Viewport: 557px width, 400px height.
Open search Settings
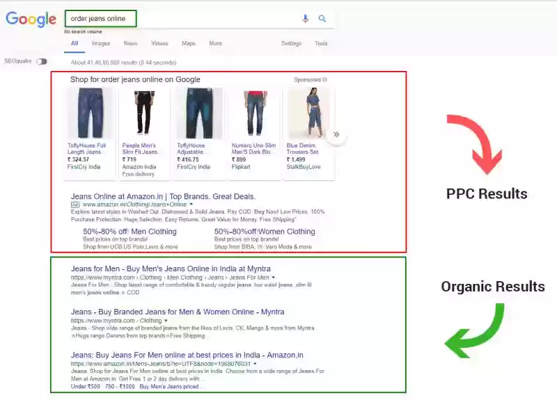click(x=291, y=43)
